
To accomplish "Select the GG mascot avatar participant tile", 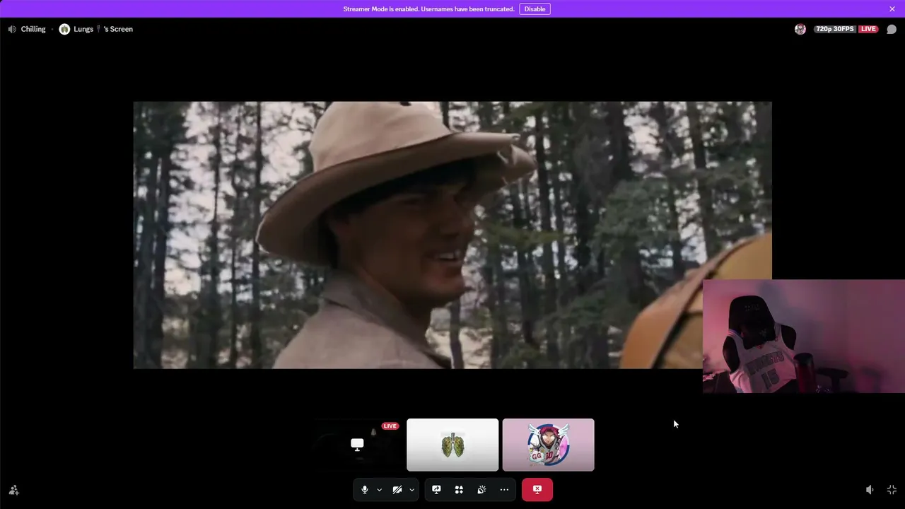I will click(548, 445).
